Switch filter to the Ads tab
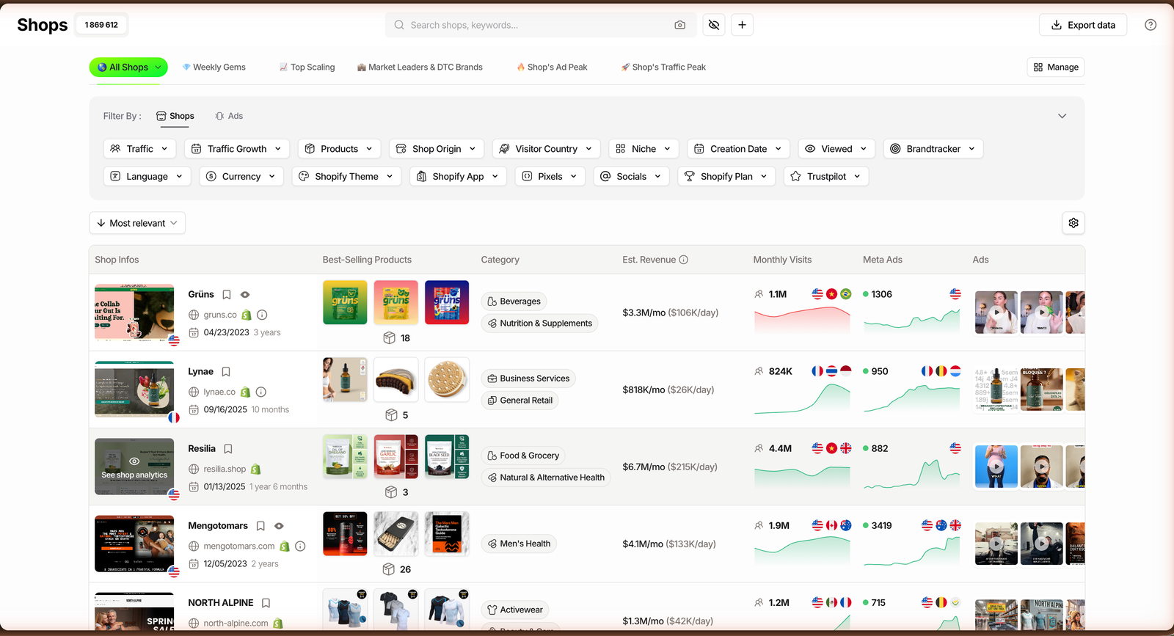1174x636 pixels. point(229,116)
